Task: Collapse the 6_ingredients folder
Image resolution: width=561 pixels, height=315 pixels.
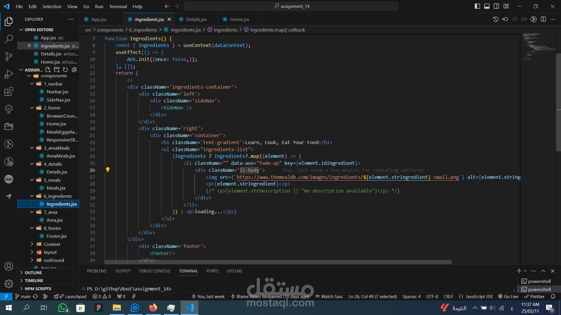Action: click(x=32, y=196)
